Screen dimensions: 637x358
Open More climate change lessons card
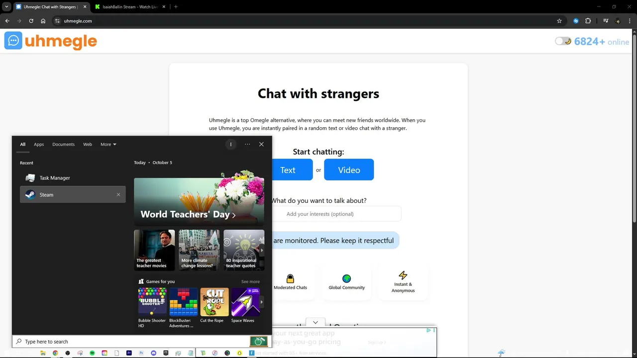[199, 250]
